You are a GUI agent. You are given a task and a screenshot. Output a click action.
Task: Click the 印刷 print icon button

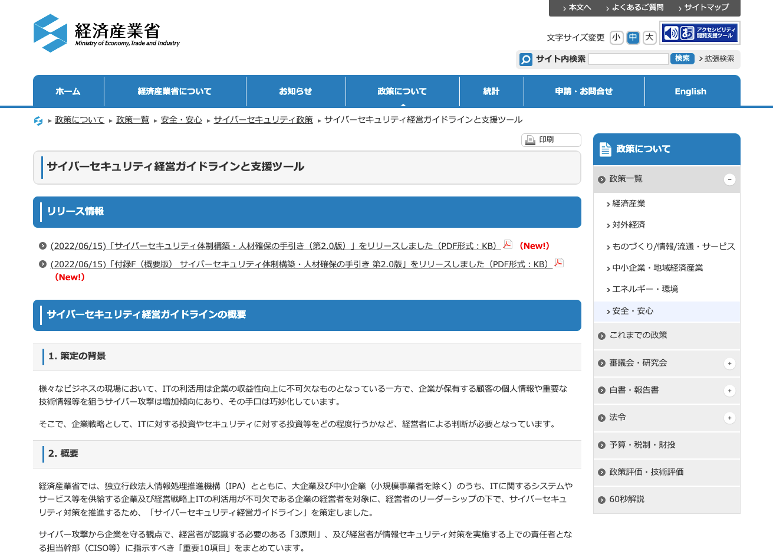point(530,140)
